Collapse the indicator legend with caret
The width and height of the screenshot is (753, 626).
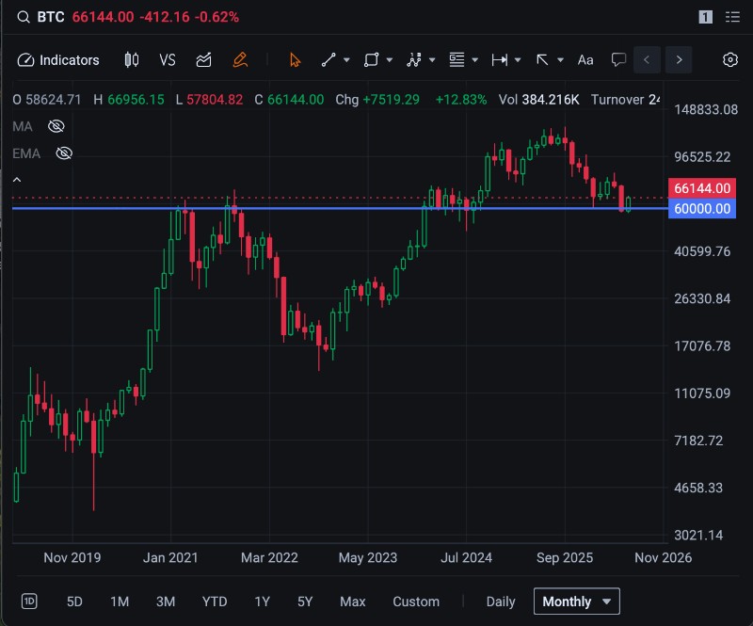click(17, 180)
